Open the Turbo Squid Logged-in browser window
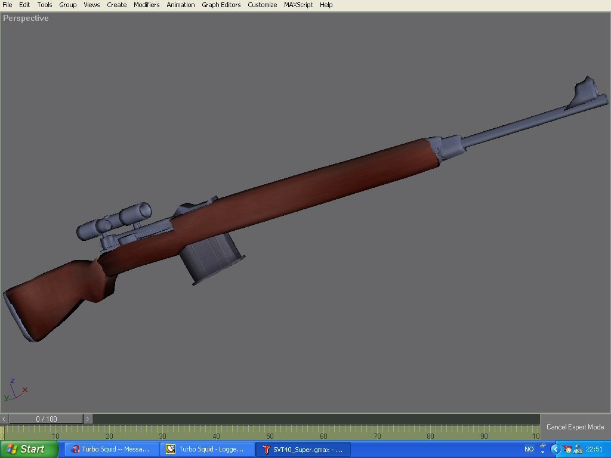Viewport: 611px width, 458px height. 206,449
